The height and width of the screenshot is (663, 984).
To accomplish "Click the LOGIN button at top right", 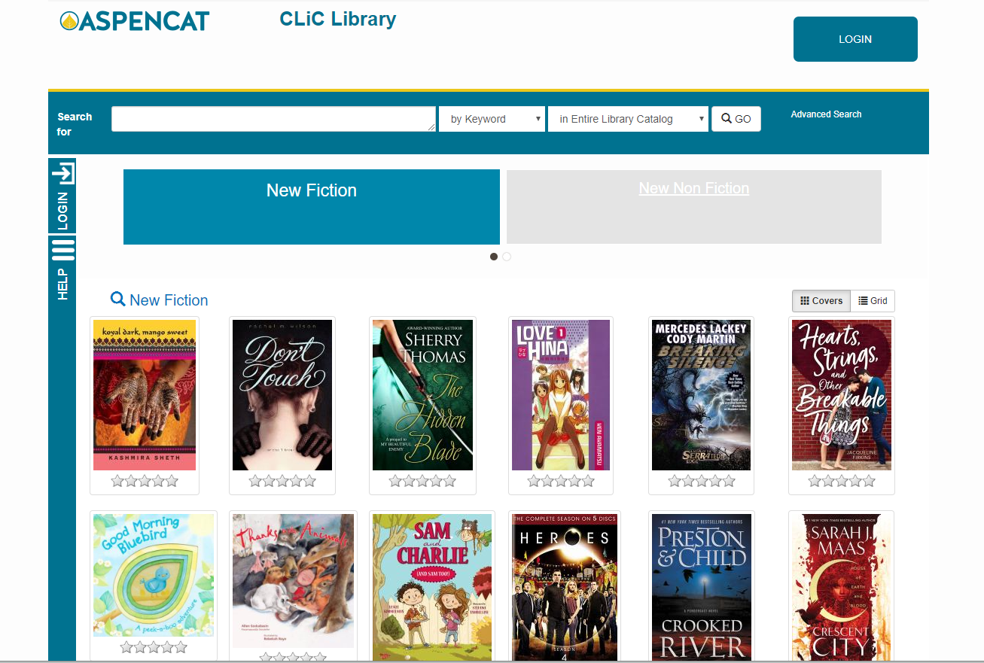I will pos(855,39).
